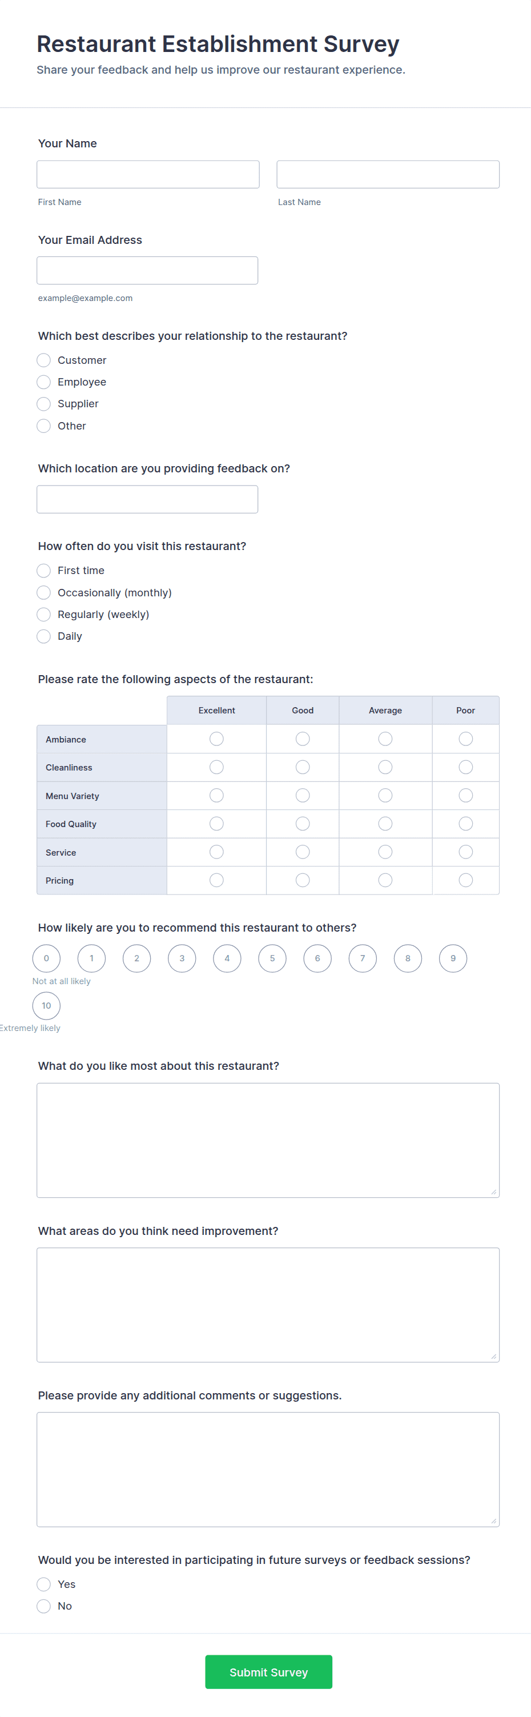Image resolution: width=531 pixels, height=1717 pixels.
Task: Choose recommendation score 7
Action: [363, 958]
